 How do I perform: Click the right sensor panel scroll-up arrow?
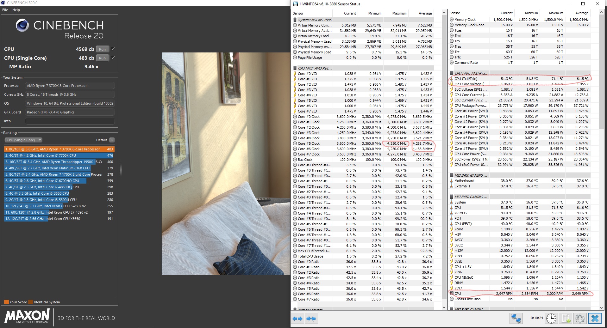[601, 12]
